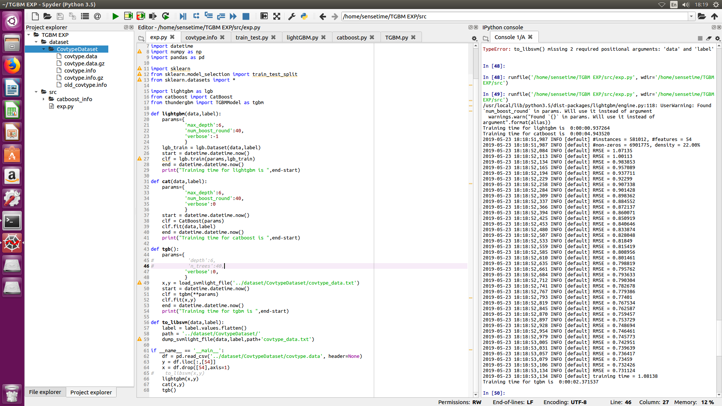Click the Back navigation arrow

tap(322, 16)
